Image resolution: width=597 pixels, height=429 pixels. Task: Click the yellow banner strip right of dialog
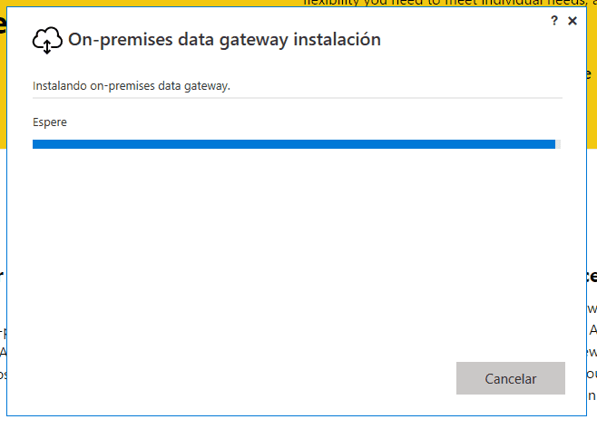point(592,114)
